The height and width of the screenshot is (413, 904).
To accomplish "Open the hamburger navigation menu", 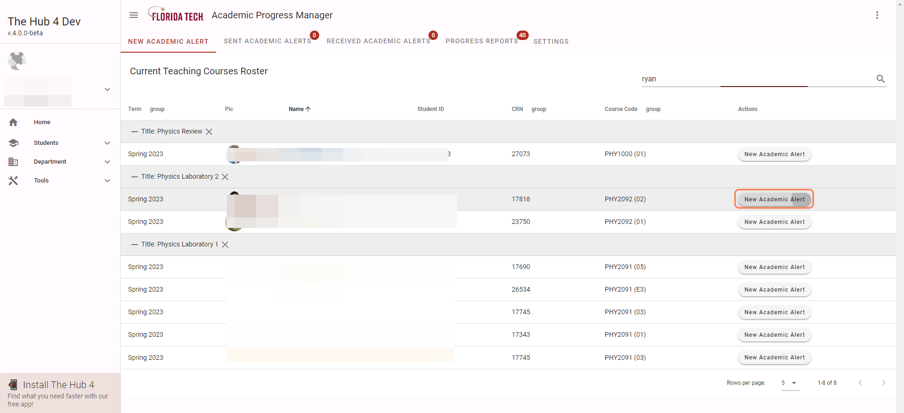I will [134, 15].
